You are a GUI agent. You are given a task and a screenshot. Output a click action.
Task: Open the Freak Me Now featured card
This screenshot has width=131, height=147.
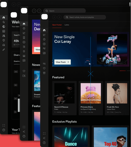tap(117, 98)
